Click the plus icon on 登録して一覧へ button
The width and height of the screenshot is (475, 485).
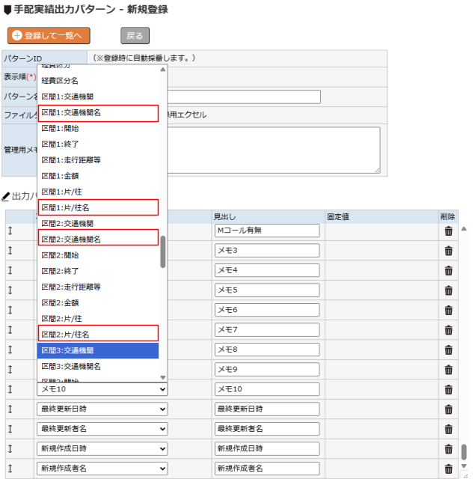pyautogui.click(x=16, y=35)
